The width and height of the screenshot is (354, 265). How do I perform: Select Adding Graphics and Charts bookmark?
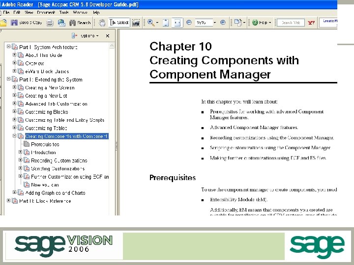[55, 193]
